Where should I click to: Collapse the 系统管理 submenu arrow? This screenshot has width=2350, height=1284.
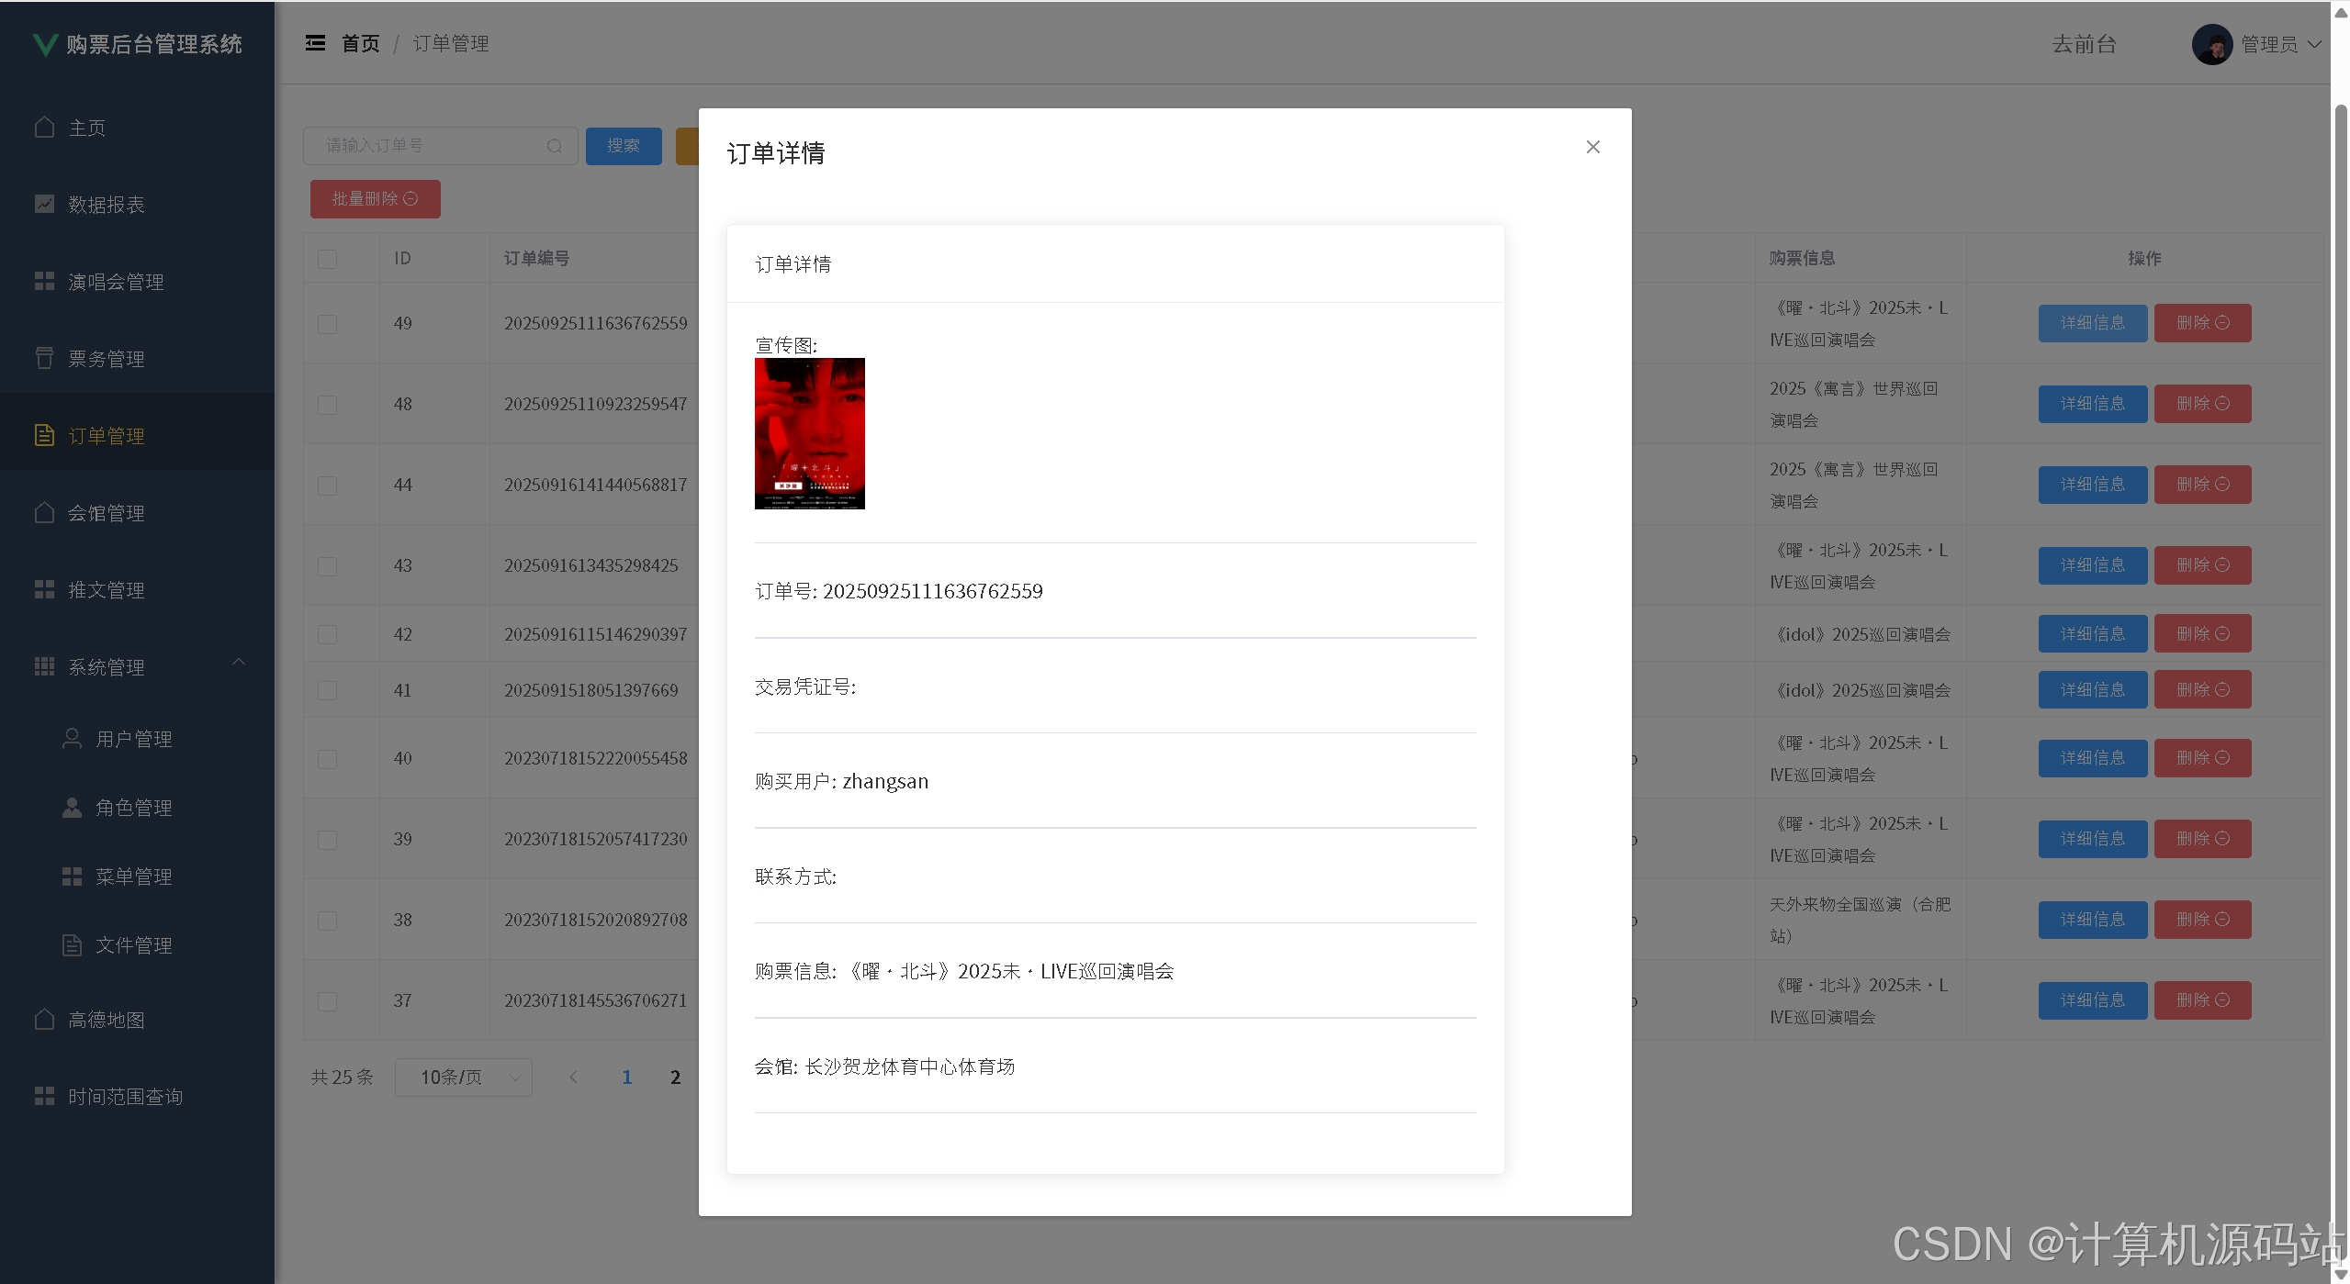click(239, 663)
